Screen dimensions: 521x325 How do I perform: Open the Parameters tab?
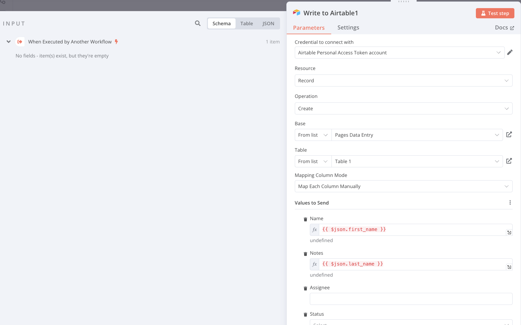coord(309,28)
